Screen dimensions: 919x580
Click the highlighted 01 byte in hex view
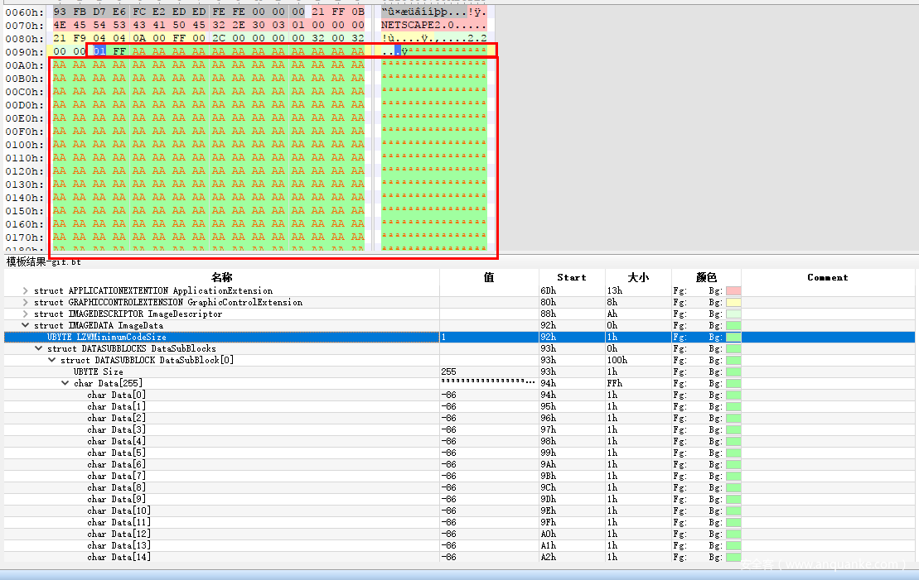pos(99,51)
